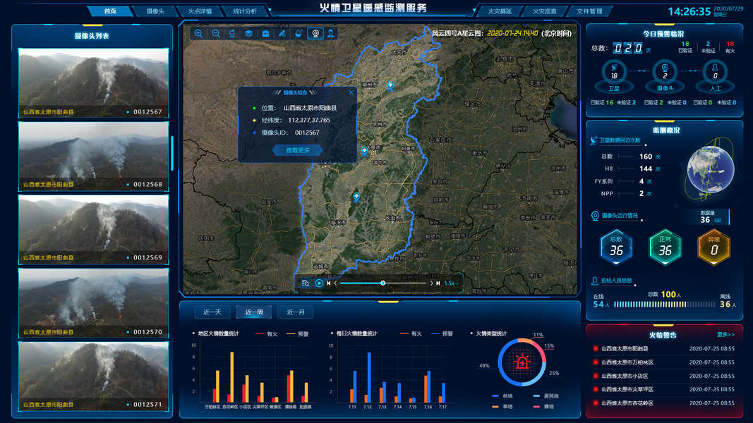The height and width of the screenshot is (423, 753).
Task: Click the 卫星 alert source icon
Action: [614, 73]
